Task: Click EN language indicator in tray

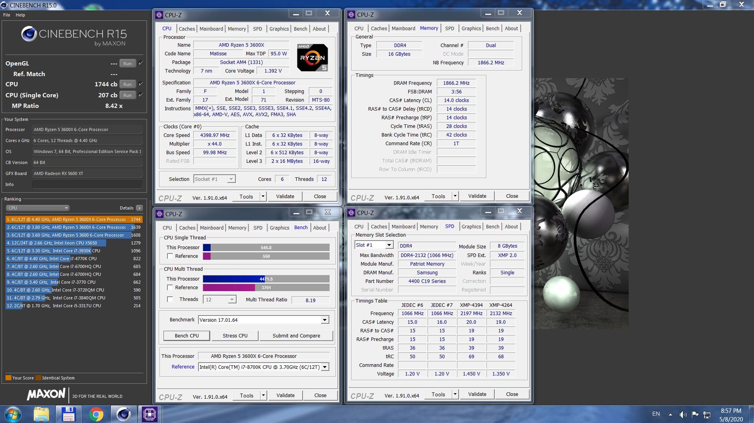Action: click(x=656, y=414)
